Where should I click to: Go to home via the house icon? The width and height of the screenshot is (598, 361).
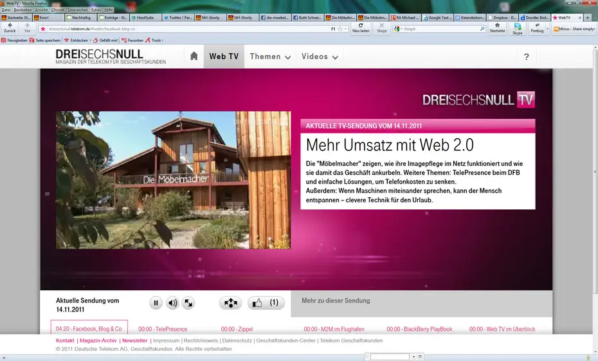[194, 57]
